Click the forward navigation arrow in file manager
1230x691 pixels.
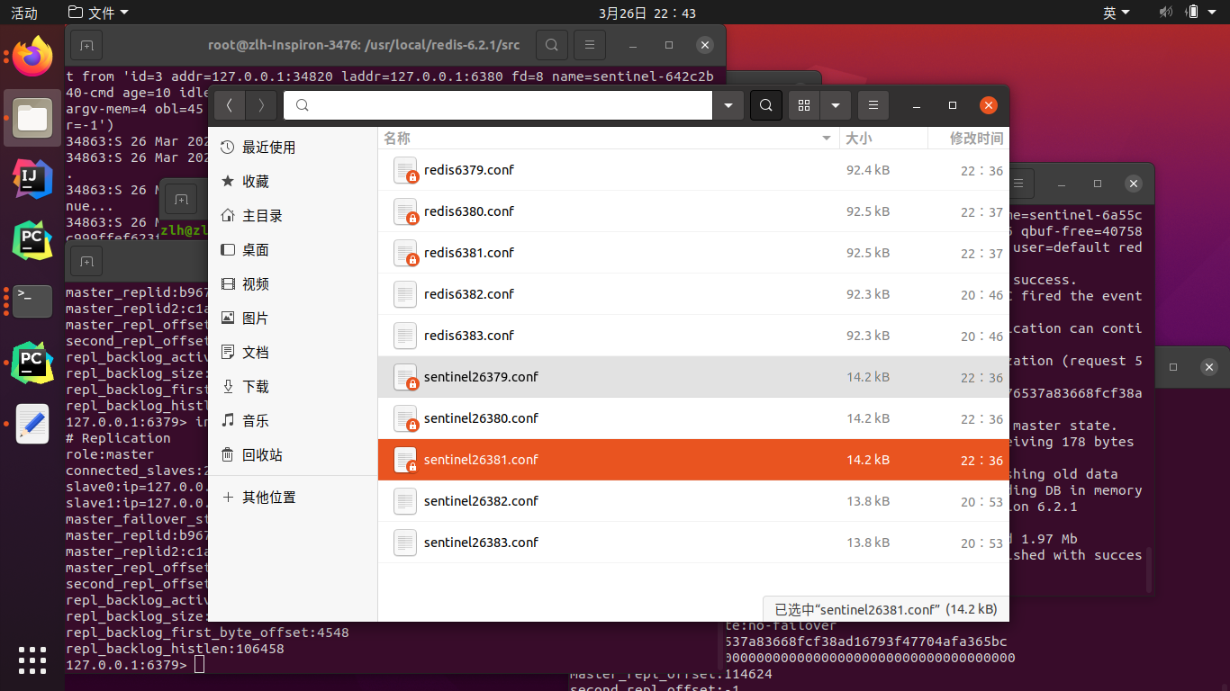[x=261, y=105]
